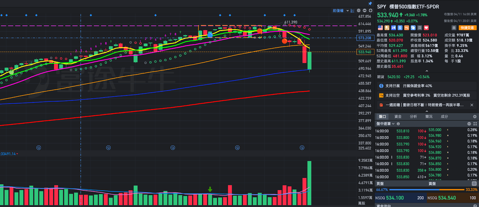The height and width of the screenshot is (207, 479).
Task: Collapse the info section above the 盤口 tabs
Action: 427,111
